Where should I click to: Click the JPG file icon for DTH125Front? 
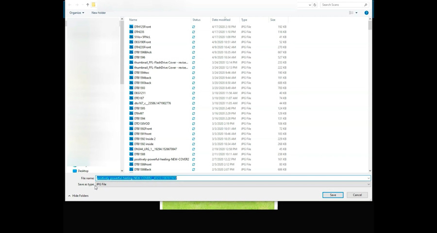(x=131, y=27)
